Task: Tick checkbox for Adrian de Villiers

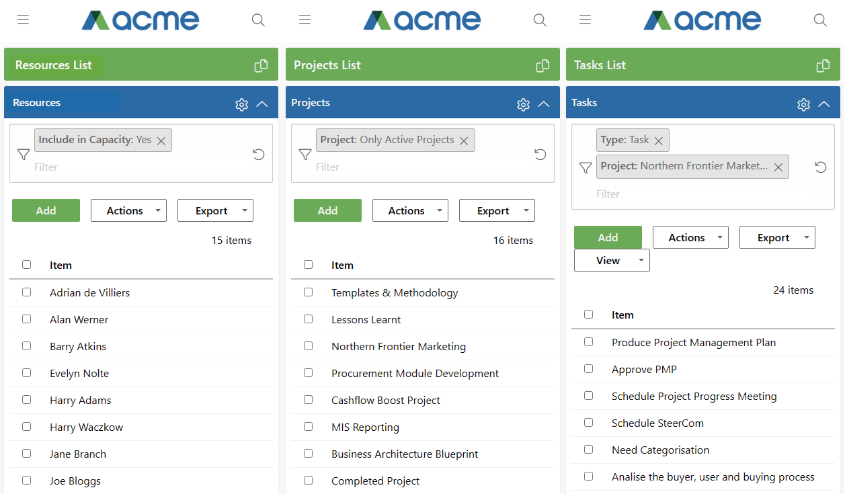Action: point(26,292)
